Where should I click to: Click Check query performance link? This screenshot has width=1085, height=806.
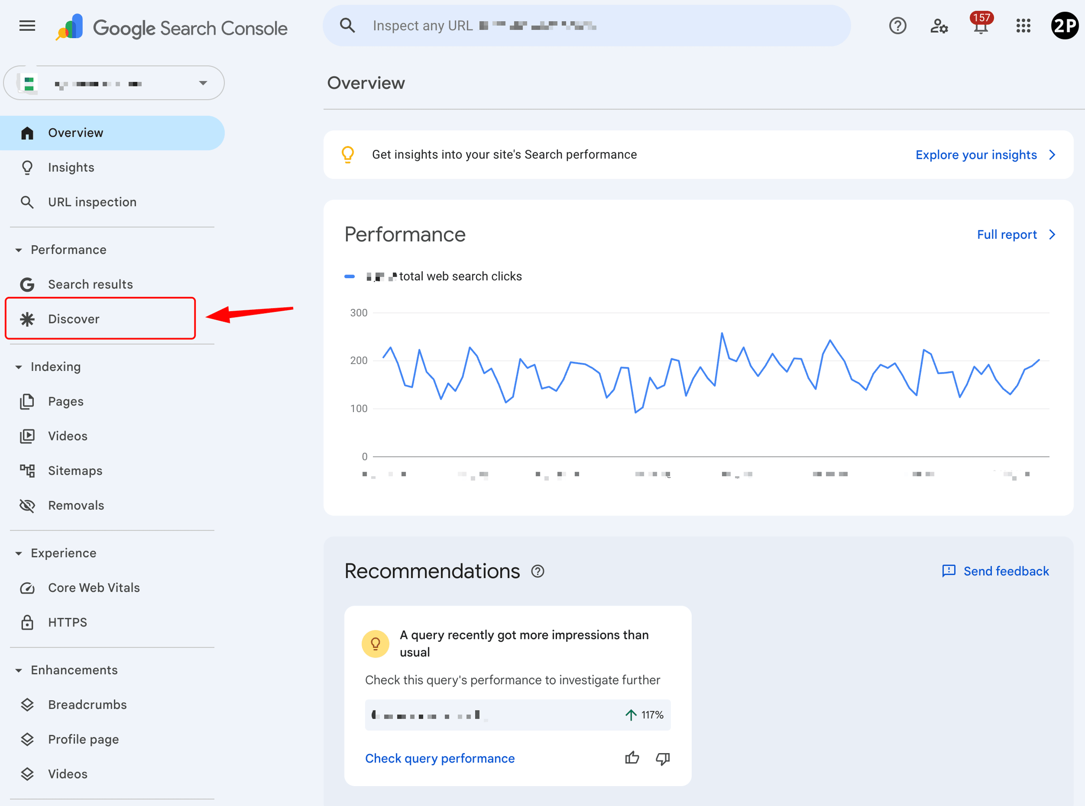tap(440, 758)
